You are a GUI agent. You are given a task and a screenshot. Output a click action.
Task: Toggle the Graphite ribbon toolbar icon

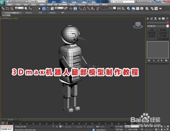coord(133,9)
